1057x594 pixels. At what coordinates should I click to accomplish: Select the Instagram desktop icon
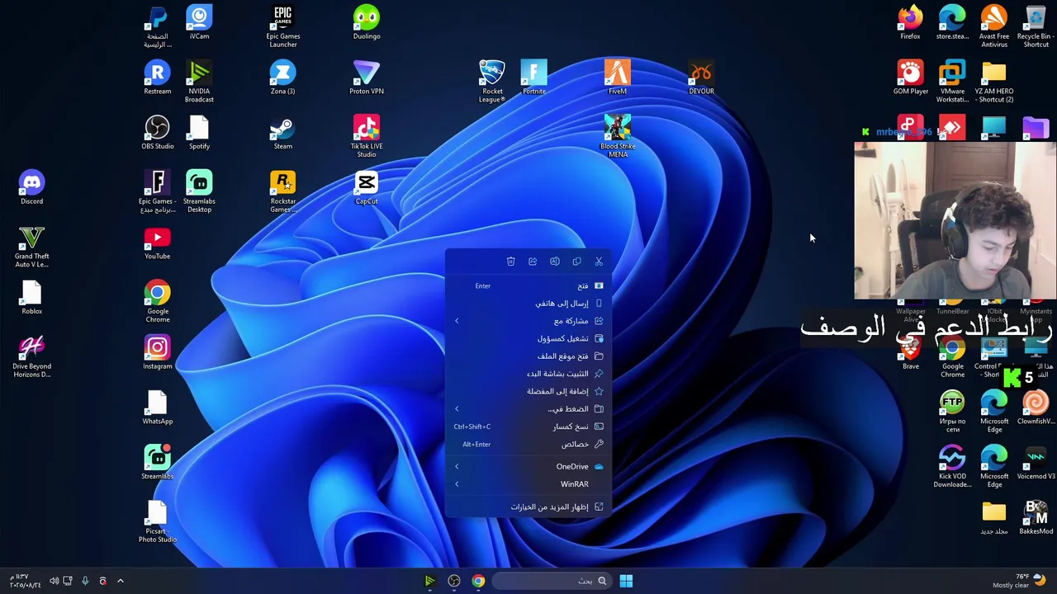[157, 352]
